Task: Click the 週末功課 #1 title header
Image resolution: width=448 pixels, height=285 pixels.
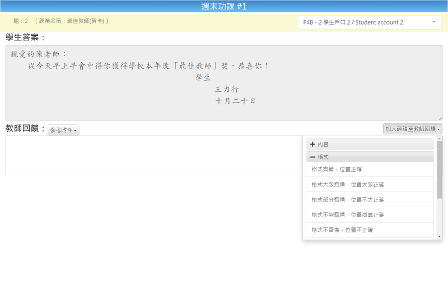Action: pyautogui.click(x=224, y=6)
